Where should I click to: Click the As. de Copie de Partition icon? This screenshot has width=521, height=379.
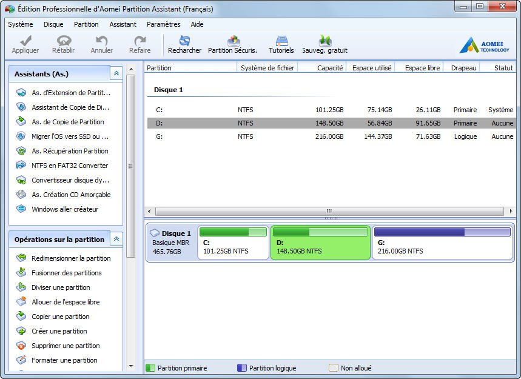click(21, 121)
